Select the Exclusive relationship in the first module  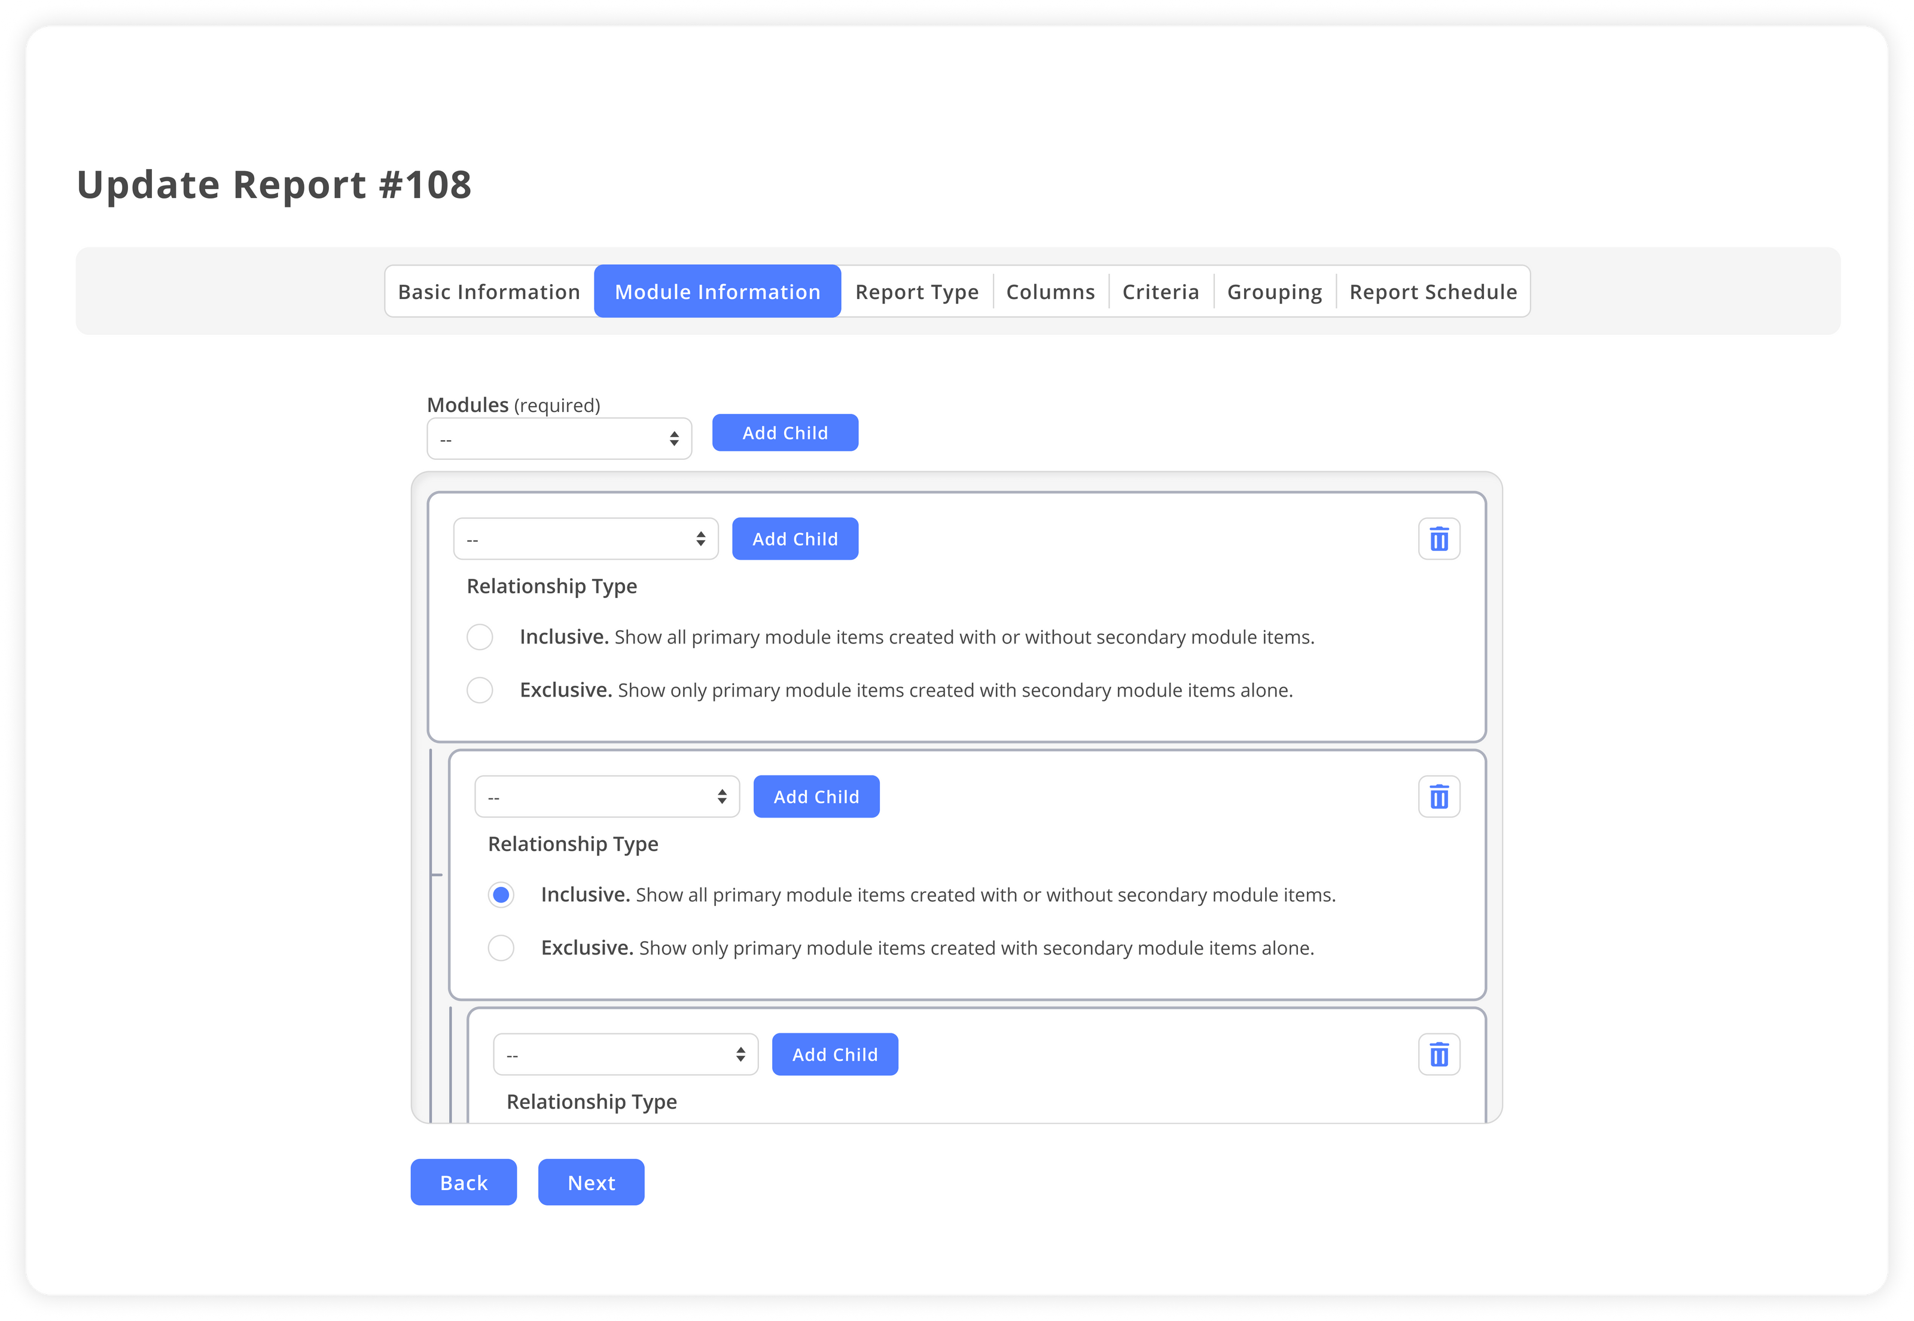click(480, 690)
